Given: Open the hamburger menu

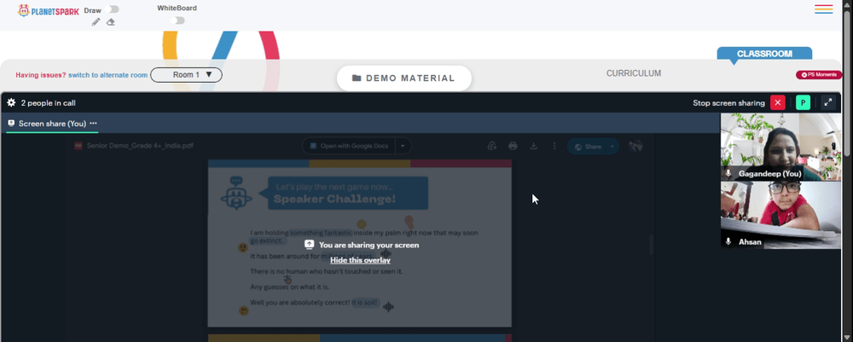Looking at the screenshot, I should pyautogui.click(x=824, y=9).
